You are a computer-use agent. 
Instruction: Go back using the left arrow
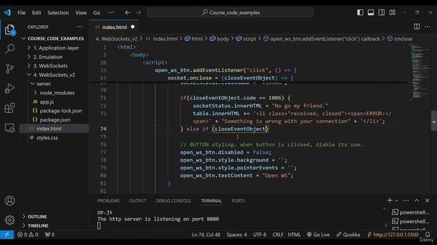(128, 12)
